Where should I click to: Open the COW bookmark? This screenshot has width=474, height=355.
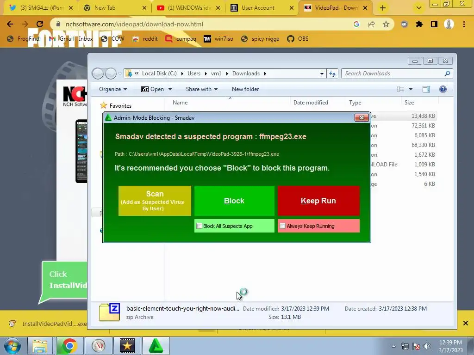(x=112, y=39)
